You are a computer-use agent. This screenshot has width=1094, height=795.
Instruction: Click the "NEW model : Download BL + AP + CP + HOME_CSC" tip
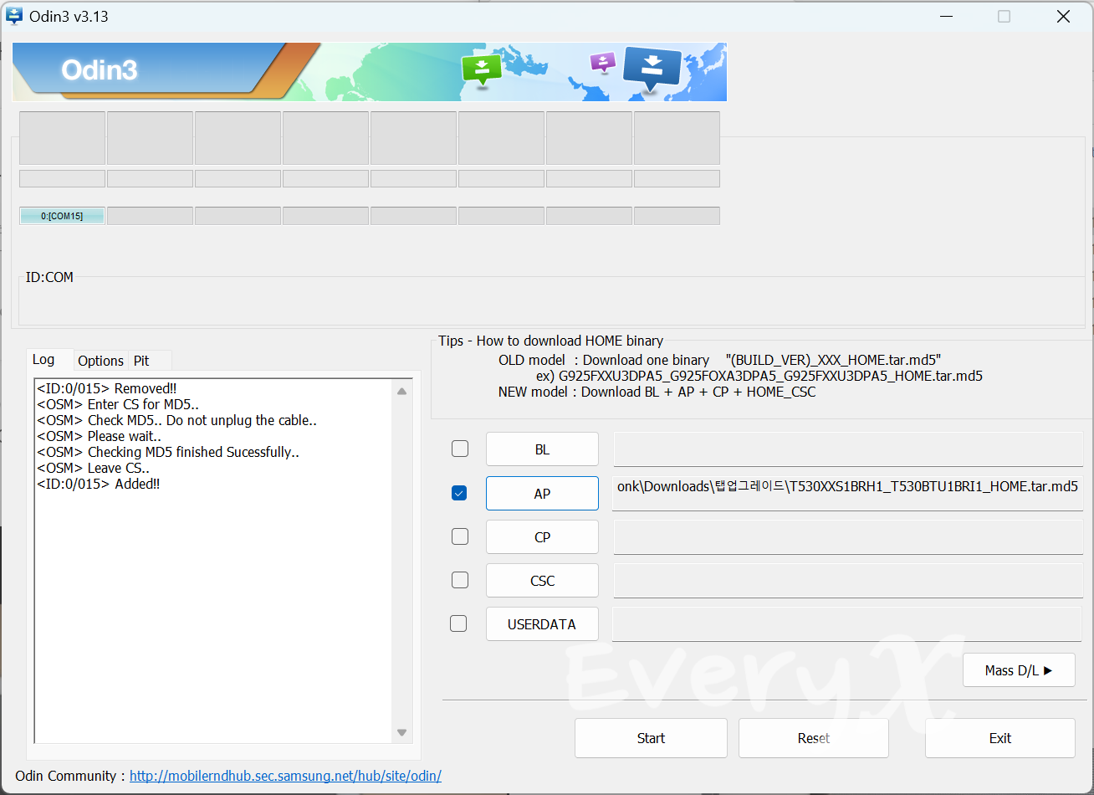(657, 392)
